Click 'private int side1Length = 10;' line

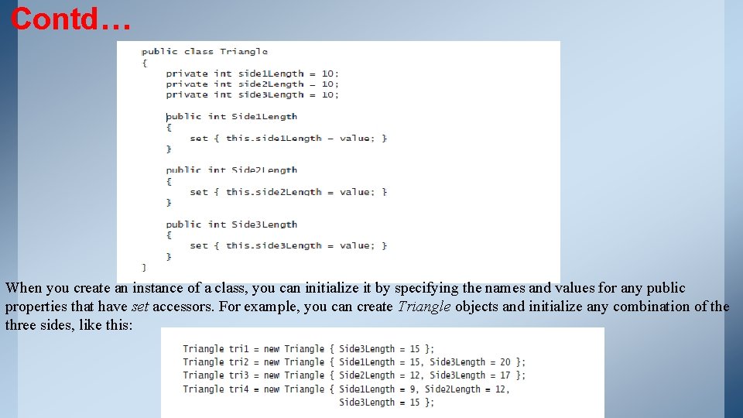pyautogui.click(x=252, y=74)
